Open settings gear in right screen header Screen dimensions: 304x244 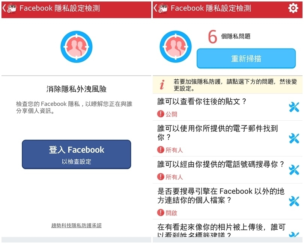click(293, 8)
